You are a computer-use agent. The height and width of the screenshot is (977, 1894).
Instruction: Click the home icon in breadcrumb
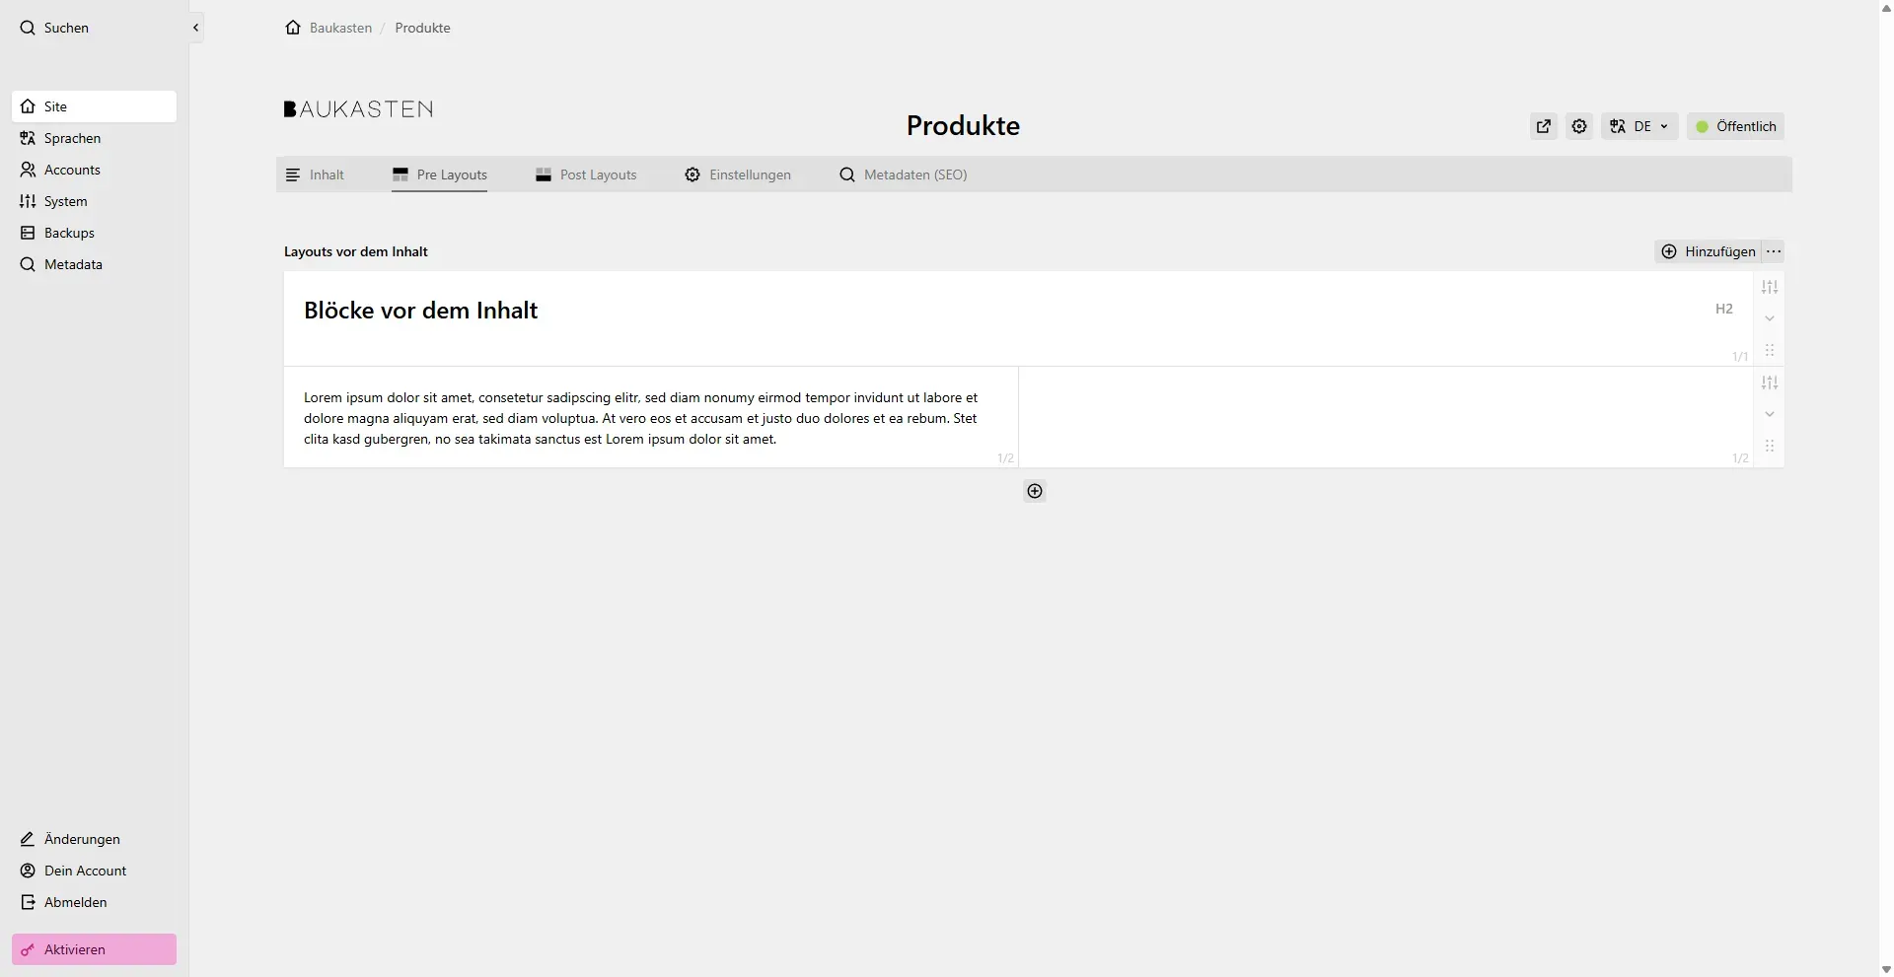click(x=293, y=28)
